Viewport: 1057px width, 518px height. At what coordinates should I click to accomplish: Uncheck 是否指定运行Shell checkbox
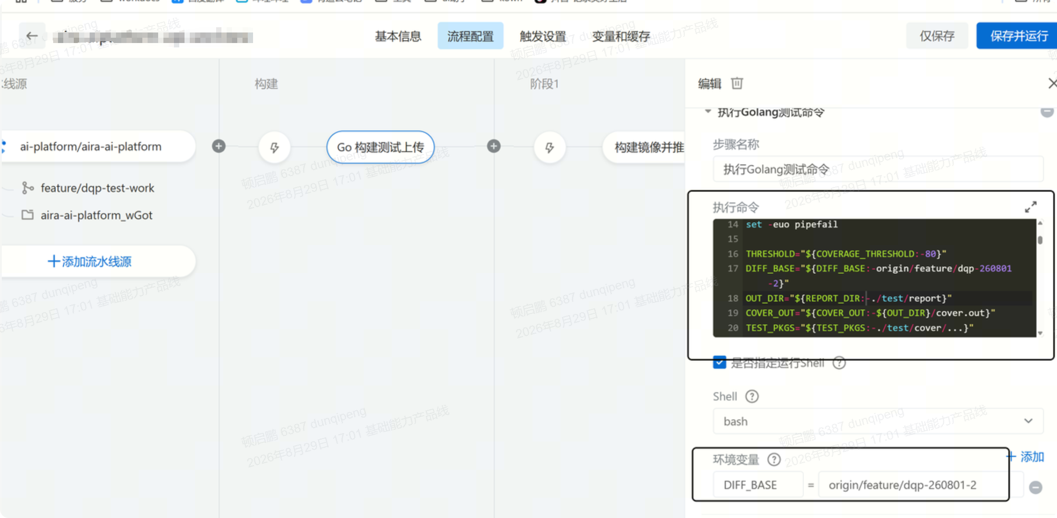(x=719, y=363)
